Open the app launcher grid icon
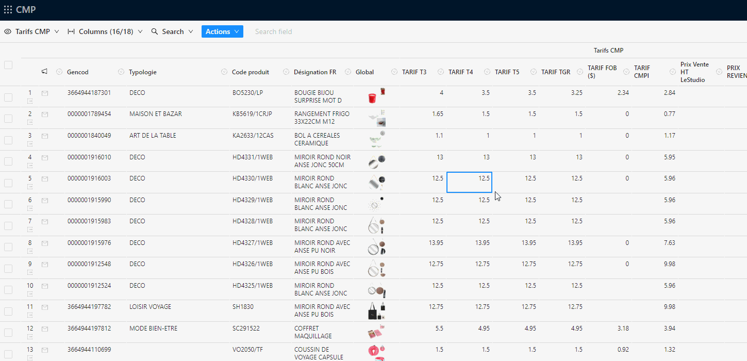This screenshot has height=361, width=747. 8,10
